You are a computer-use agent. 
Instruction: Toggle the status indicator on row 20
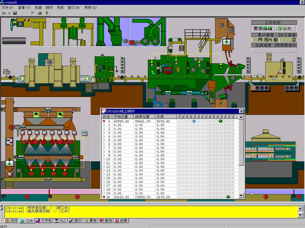[x=104, y=197]
